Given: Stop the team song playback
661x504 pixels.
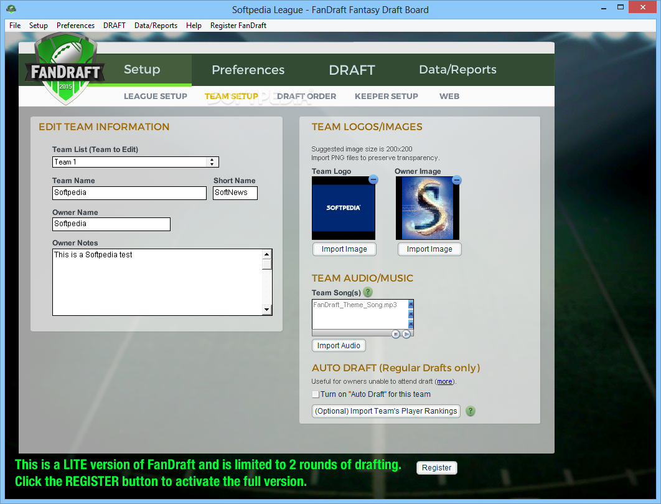Looking at the screenshot, I should click(x=395, y=334).
